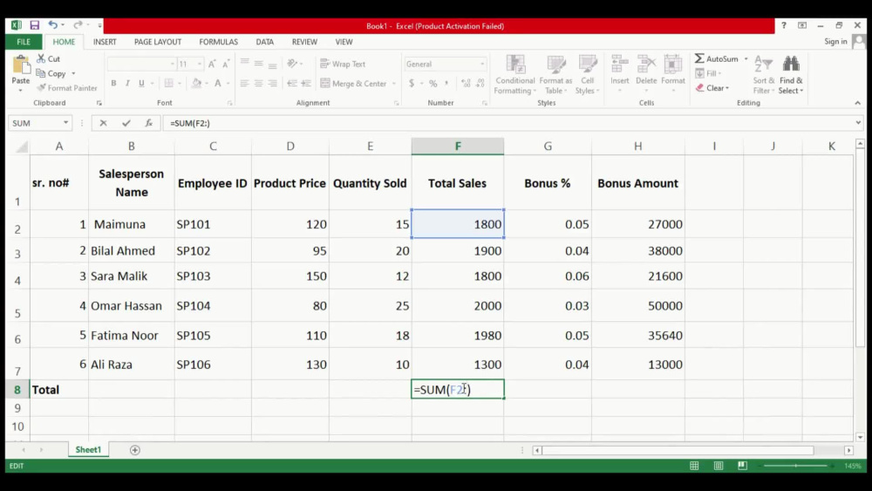
Task: Set Align Left for the cell
Action: click(245, 84)
